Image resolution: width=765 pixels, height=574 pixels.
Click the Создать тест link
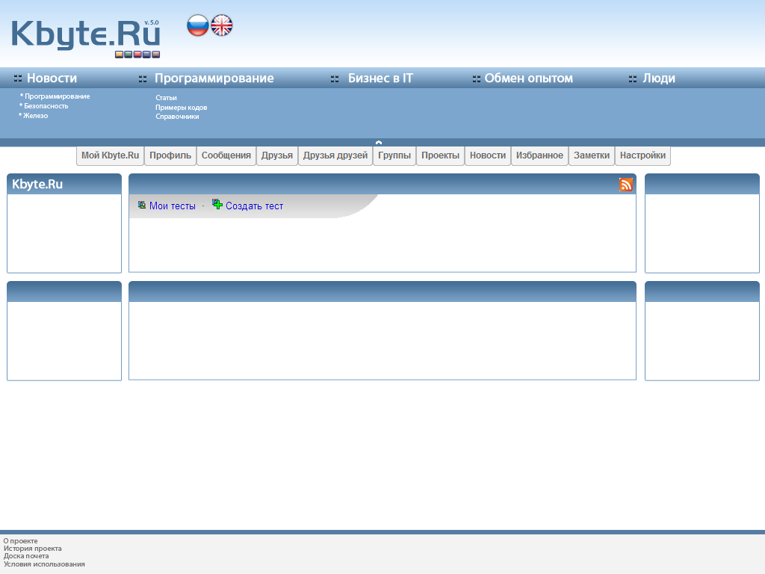[x=254, y=206]
